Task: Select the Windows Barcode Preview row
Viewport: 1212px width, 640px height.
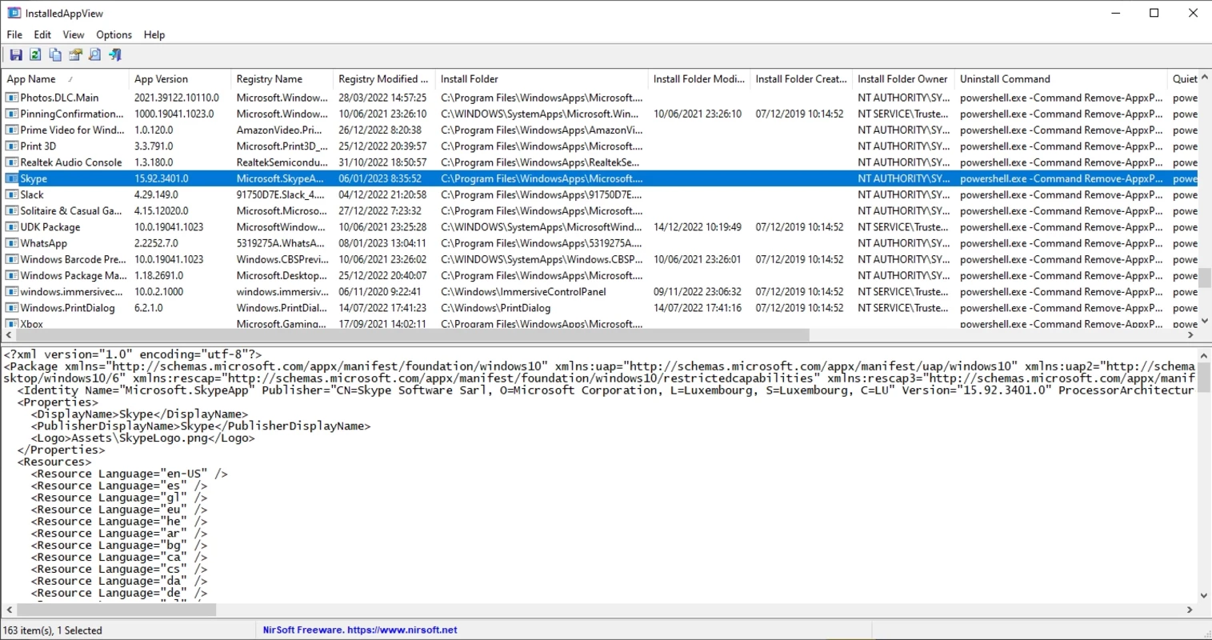Action: [x=600, y=259]
